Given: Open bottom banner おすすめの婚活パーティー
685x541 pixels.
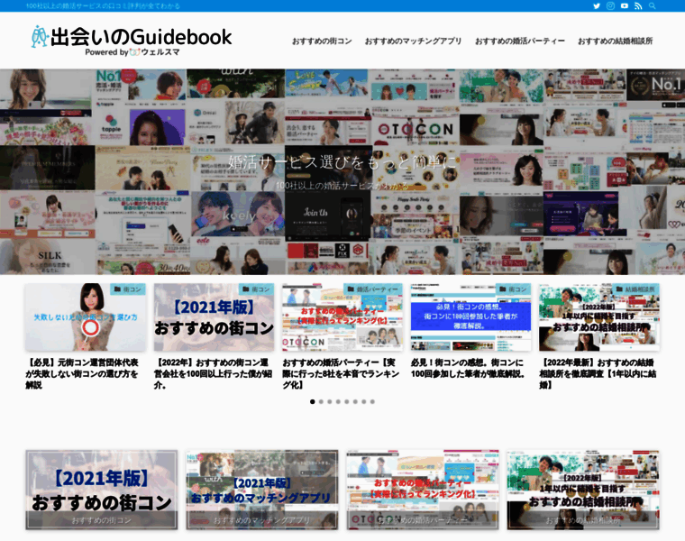Looking at the screenshot, I should click(x=423, y=490).
